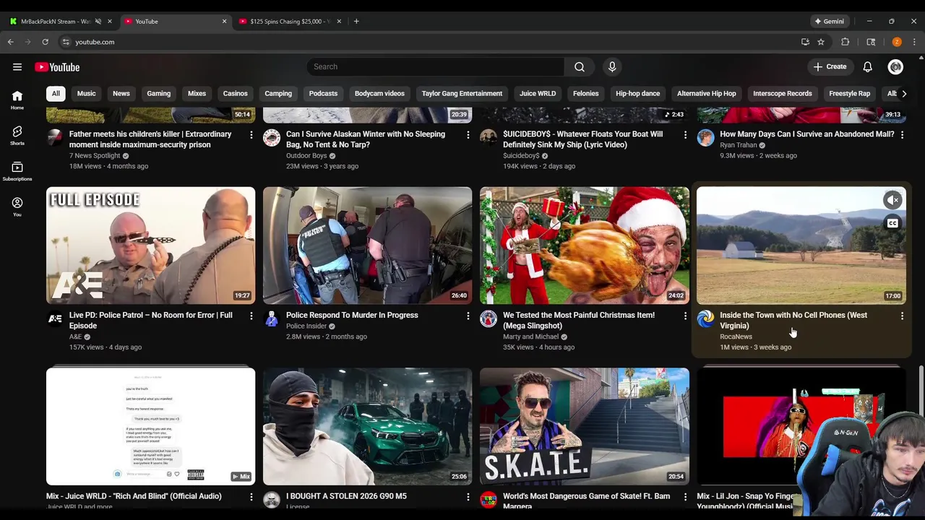Screen dimensions: 925x520
Task: Select the Bodycam videos chip
Action: 379,93
